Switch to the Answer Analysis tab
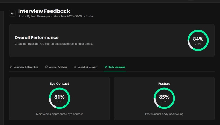This screenshot has width=220, height=125. pyautogui.click(x=56, y=67)
